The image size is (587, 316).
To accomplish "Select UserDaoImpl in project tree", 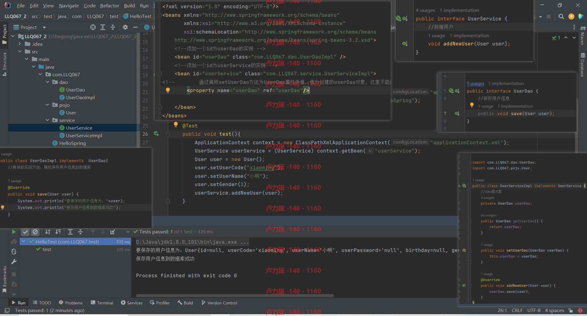I will [80, 97].
